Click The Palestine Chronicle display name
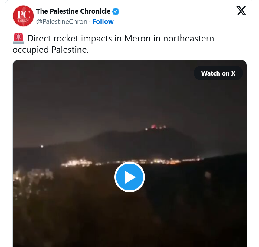Image resolution: width=259 pixels, height=247 pixels. (x=73, y=11)
